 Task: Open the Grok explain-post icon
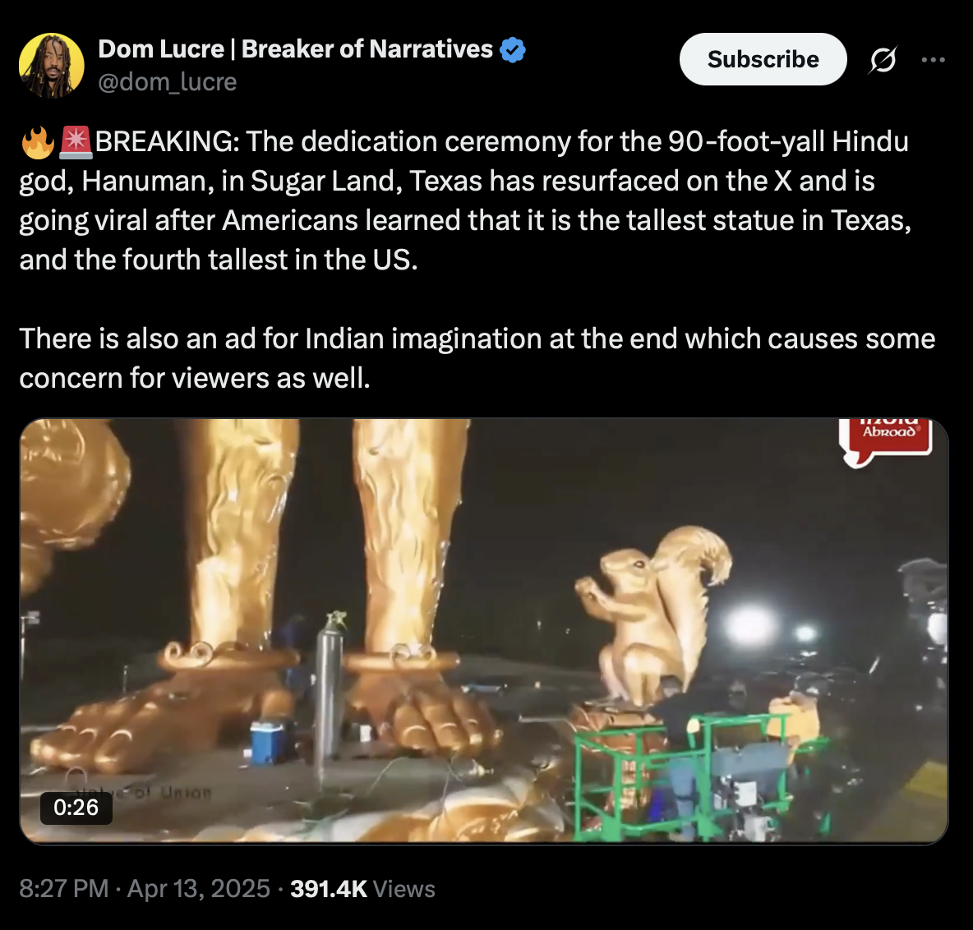click(883, 59)
